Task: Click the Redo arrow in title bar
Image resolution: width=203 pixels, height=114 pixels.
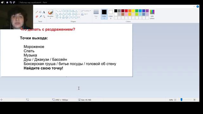Action: (x=14, y=3)
